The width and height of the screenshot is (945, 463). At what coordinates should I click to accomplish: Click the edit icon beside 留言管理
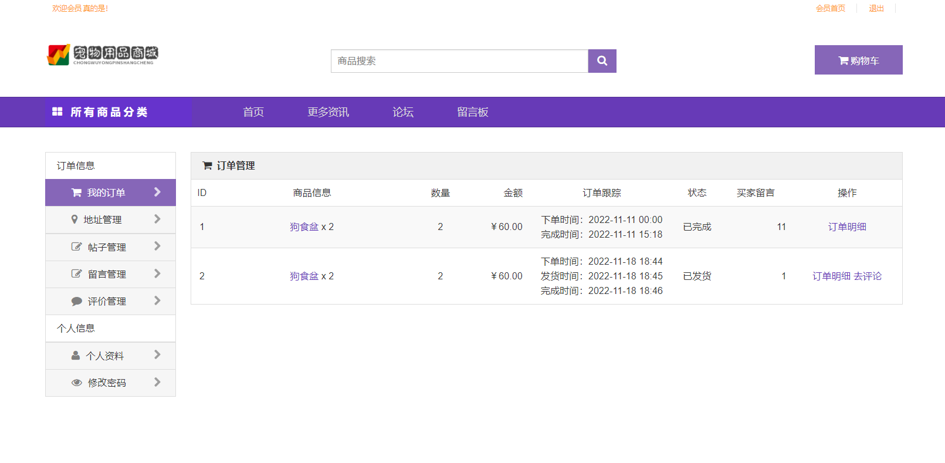[76, 273]
